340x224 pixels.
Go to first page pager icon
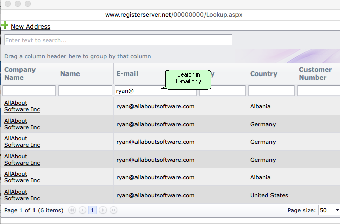pos(72,210)
